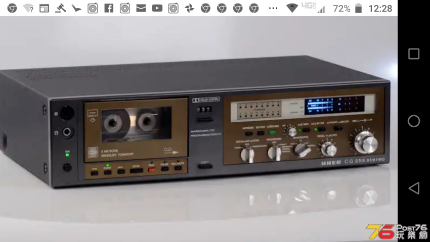Tap the Instagram icon between YouTube and pinwheel
This screenshot has height=242, width=430.
tap(174, 8)
